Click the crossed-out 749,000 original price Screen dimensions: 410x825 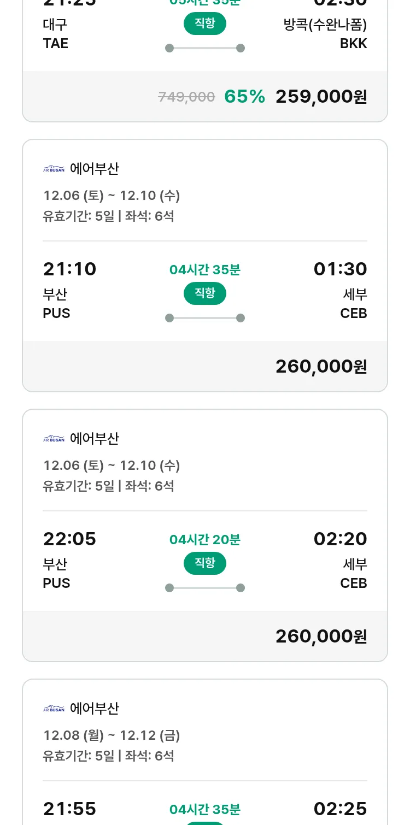[186, 97]
